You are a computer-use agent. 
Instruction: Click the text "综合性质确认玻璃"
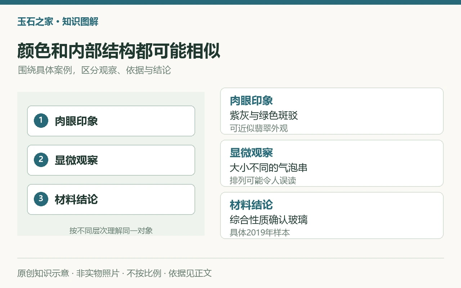point(269,220)
